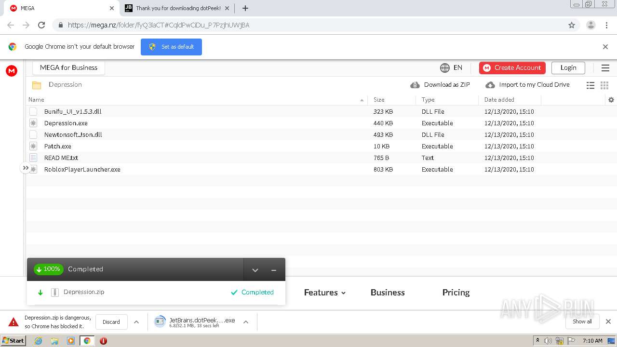The height and width of the screenshot is (347, 617).
Task: Dismiss the default browser infobar
Action: pyautogui.click(x=605, y=47)
